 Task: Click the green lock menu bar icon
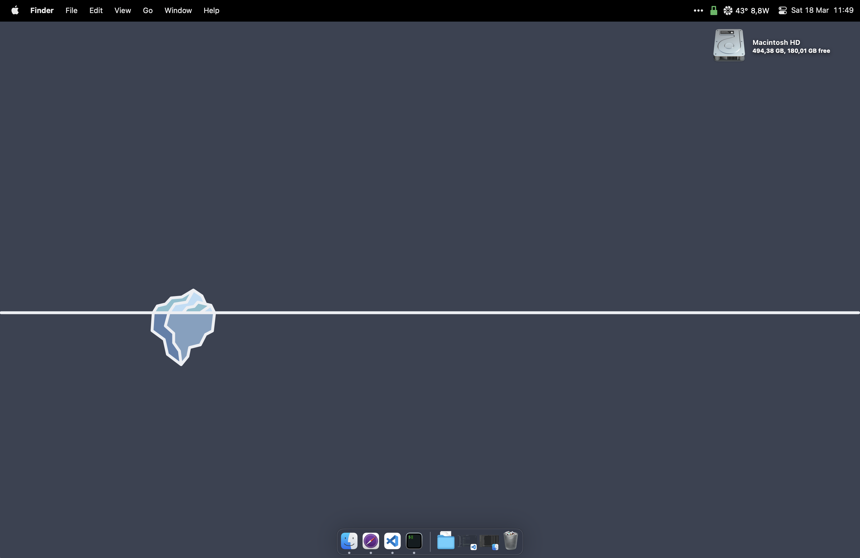[x=713, y=11]
